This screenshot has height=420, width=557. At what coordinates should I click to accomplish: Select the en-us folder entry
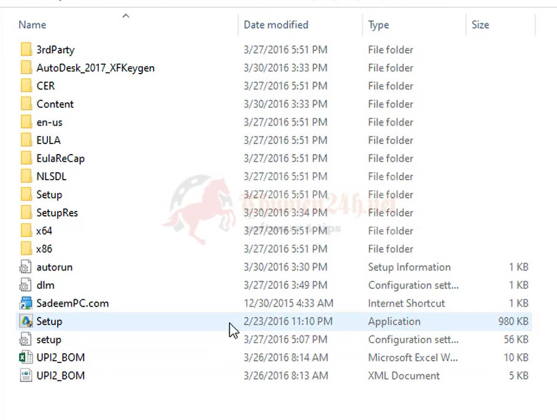49,122
